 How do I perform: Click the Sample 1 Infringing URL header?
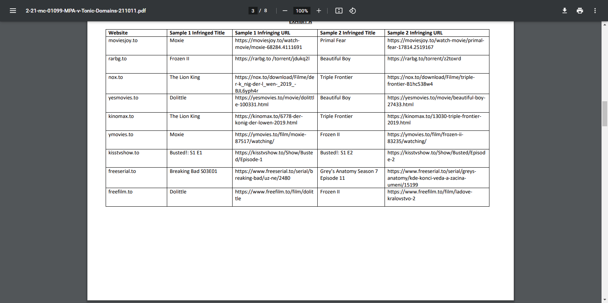point(263,33)
